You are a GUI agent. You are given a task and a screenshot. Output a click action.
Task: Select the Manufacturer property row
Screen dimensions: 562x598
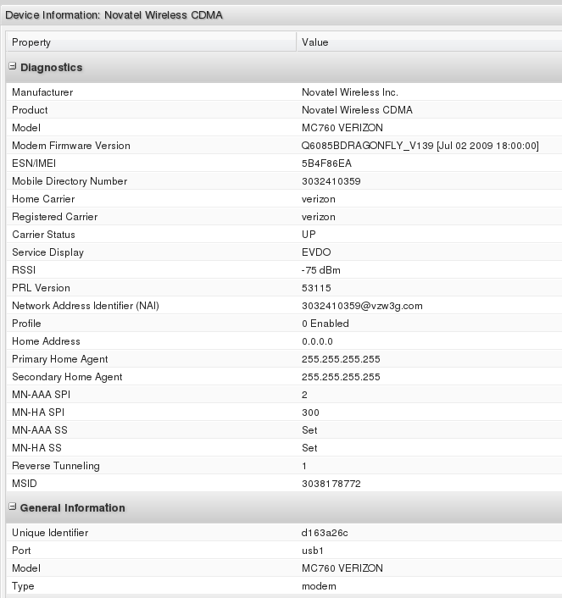pos(42,92)
